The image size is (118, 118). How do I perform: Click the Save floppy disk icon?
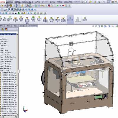point(95,2)
